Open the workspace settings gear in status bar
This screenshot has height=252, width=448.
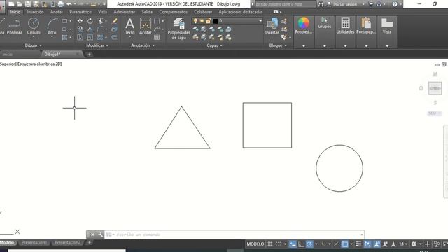click(x=414, y=244)
